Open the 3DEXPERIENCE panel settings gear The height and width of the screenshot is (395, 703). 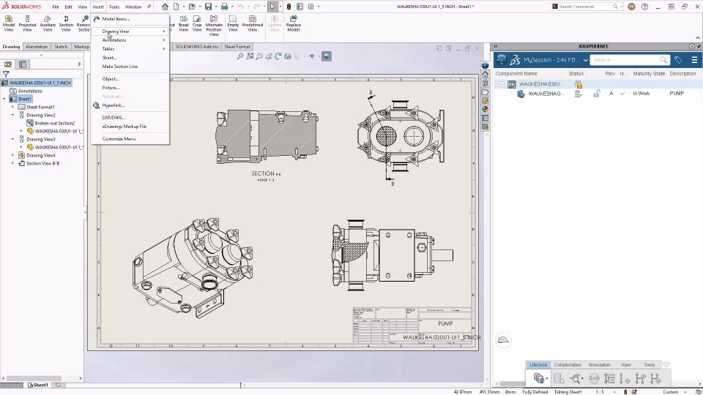click(691, 47)
